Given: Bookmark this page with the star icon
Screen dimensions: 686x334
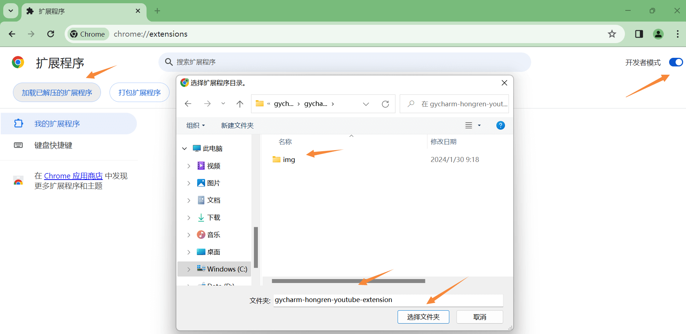Looking at the screenshot, I should 612,34.
